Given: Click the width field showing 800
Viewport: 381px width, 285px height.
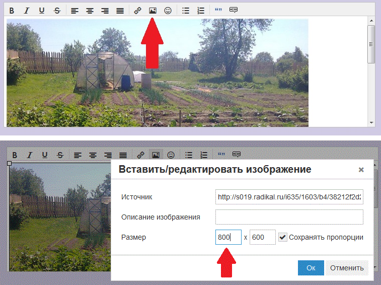Looking at the screenshot, I should click(228, 237).
